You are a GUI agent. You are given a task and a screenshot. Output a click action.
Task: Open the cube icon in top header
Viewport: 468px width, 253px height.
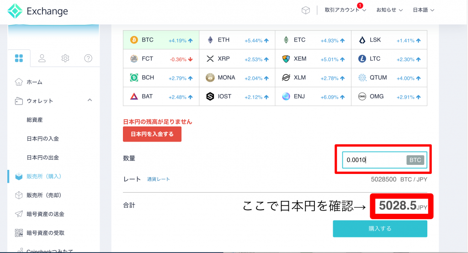click(x=306, y=10)
